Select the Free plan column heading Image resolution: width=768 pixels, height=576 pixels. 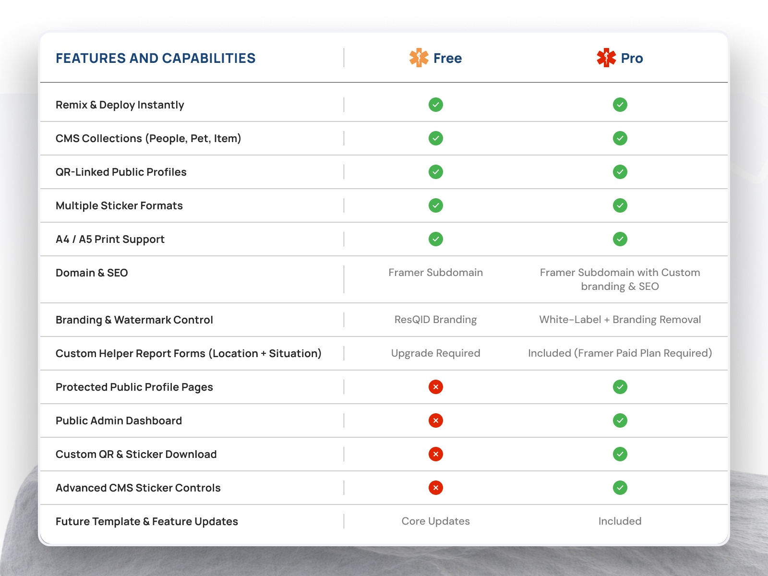pyautogui.click(x=447, y=59)
